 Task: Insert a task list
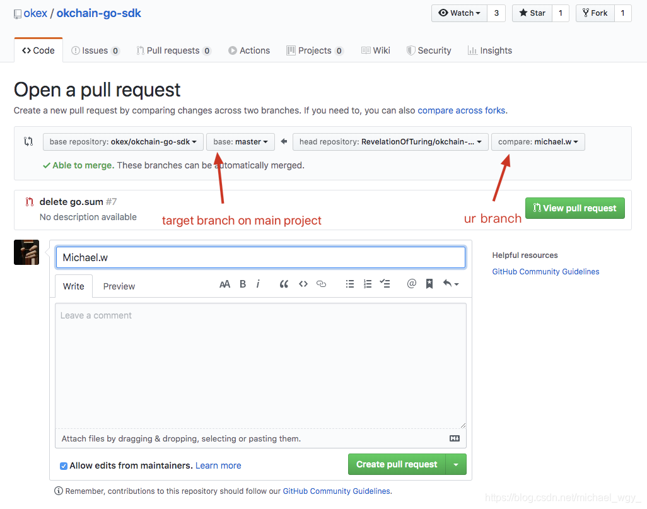[385, 284]
